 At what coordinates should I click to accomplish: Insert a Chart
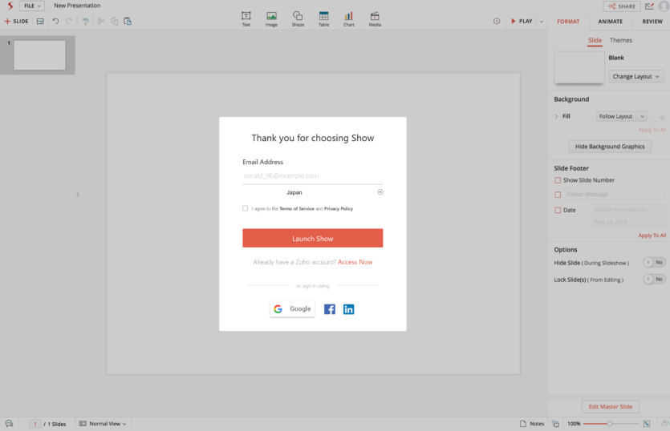point(349,18)
